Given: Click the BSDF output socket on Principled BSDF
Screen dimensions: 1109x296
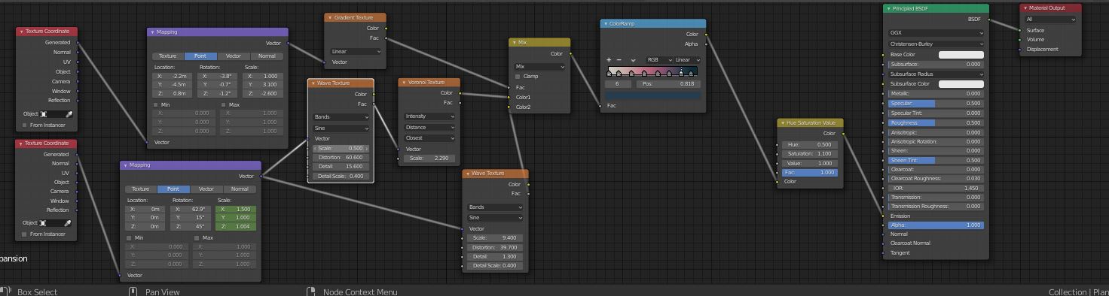Looking at the screenshot, I should click(989, 20).
